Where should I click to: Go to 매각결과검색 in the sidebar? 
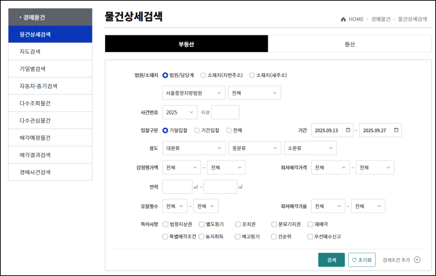tap(50, 155)
